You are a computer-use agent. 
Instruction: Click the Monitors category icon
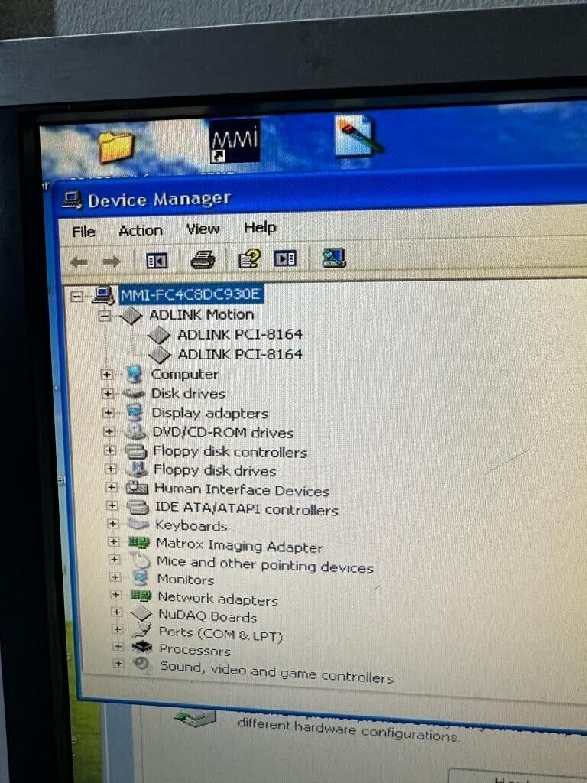coord(141,578)
